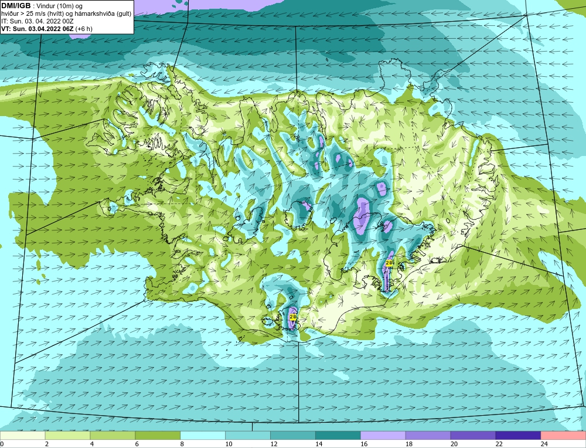The height and width of the screenshot is (448, 586).
Task: Click the yellow 28 gust marker near the south coast
Action: [293, 317]
